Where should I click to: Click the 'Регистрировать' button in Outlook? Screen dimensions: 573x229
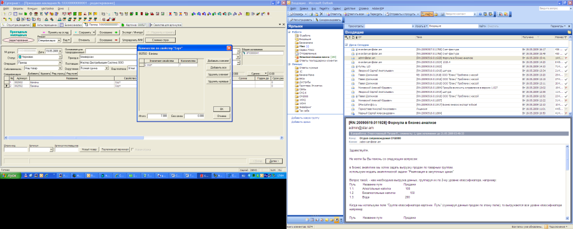[301, 20]
